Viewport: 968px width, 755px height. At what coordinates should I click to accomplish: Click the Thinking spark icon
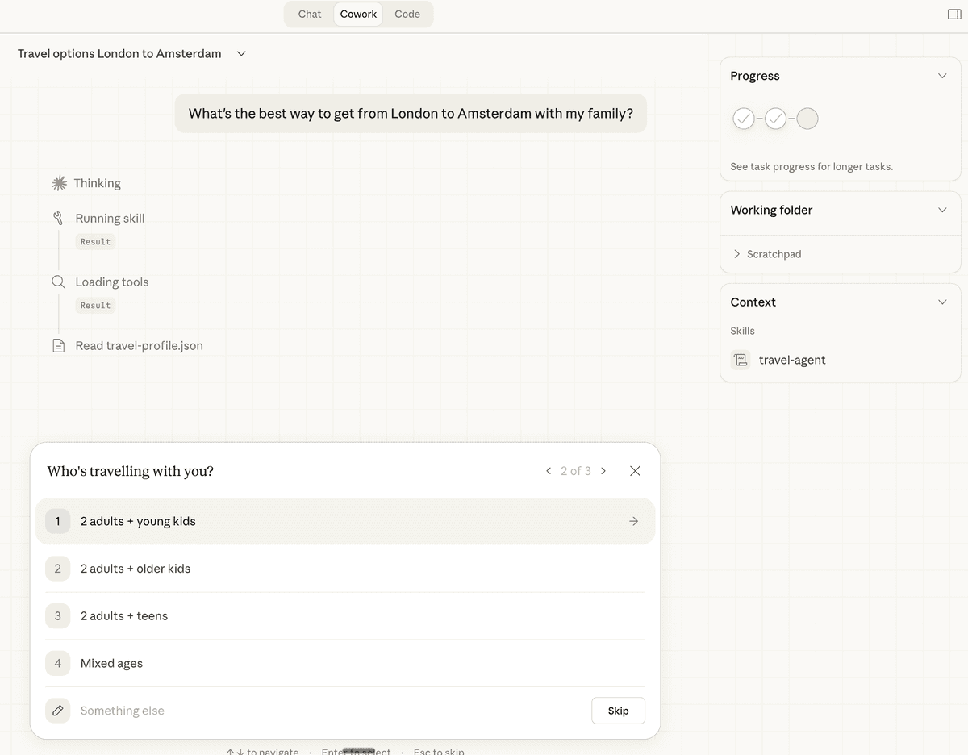coord(59,183)
